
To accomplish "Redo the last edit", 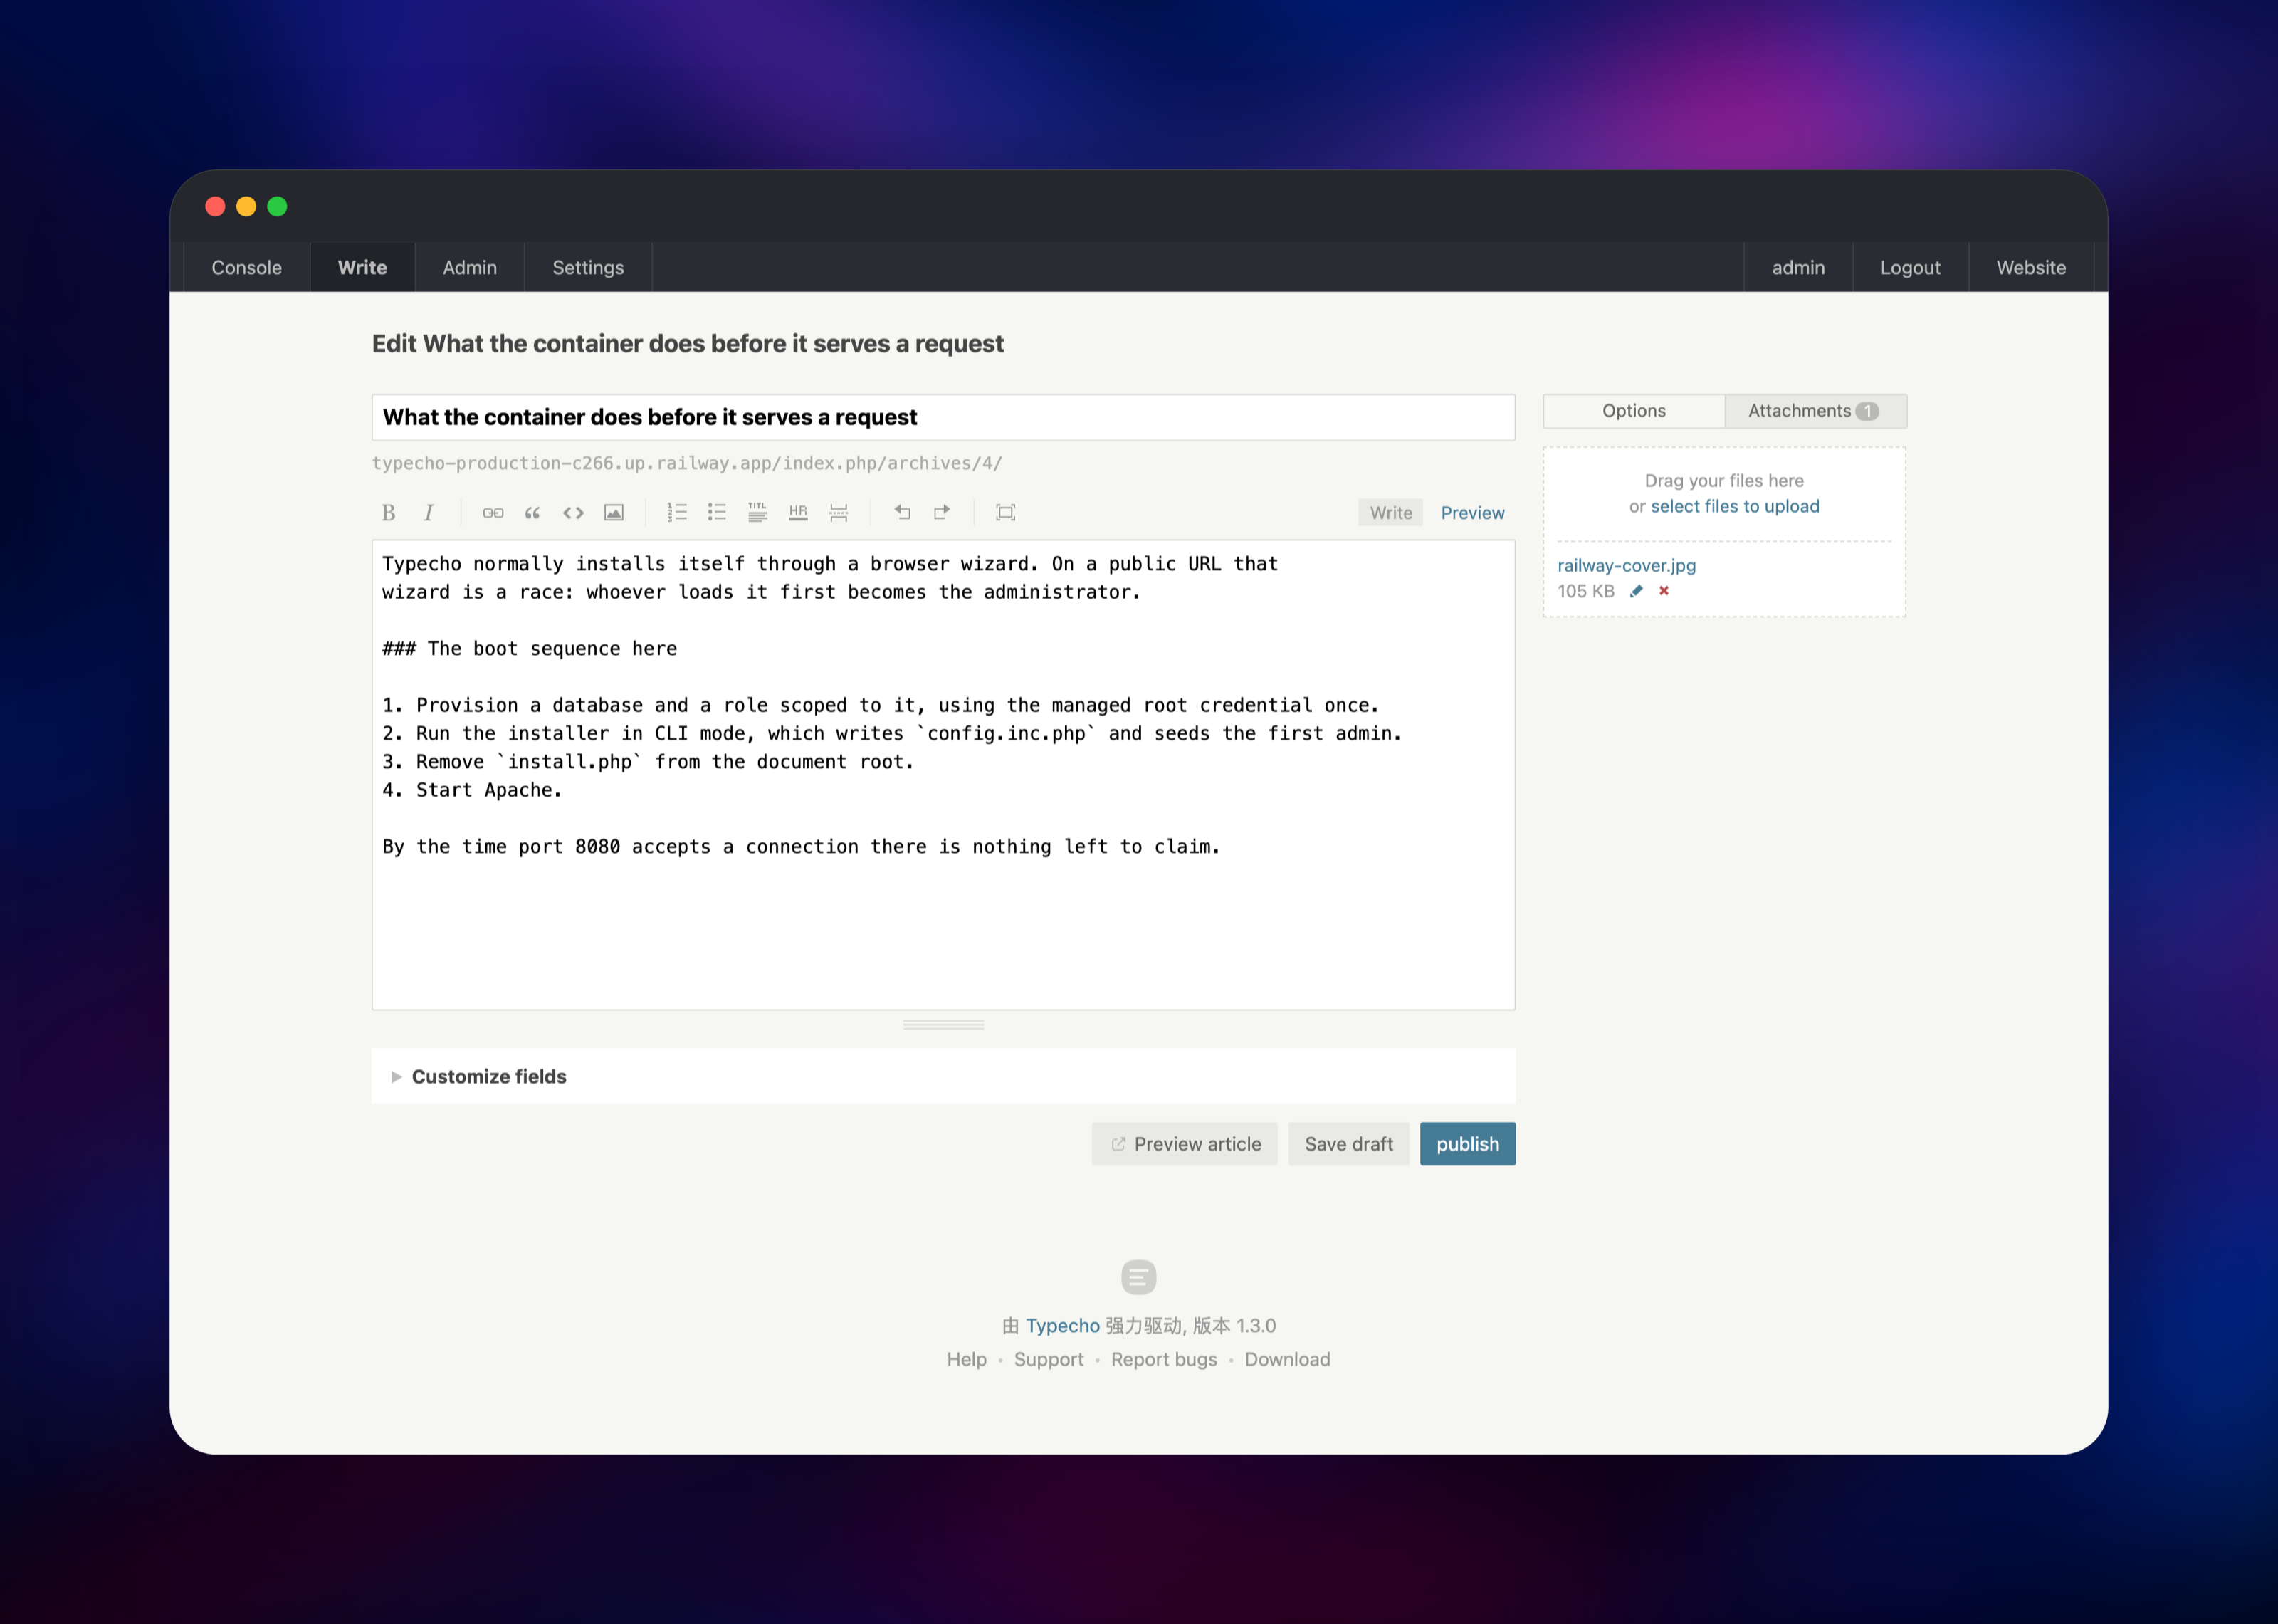I will tap(942, 512).
